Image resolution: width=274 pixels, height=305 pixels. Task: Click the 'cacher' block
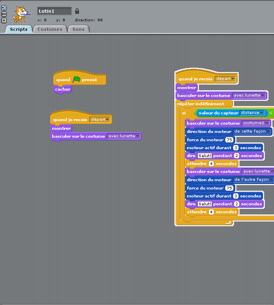pos(62,89)
